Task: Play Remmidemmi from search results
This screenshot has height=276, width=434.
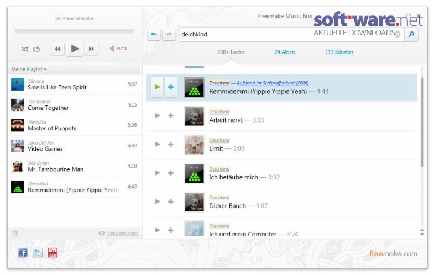Action: [158, 87]
